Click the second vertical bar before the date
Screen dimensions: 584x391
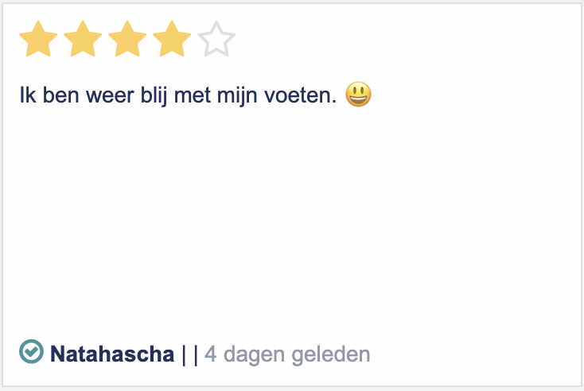196,354
